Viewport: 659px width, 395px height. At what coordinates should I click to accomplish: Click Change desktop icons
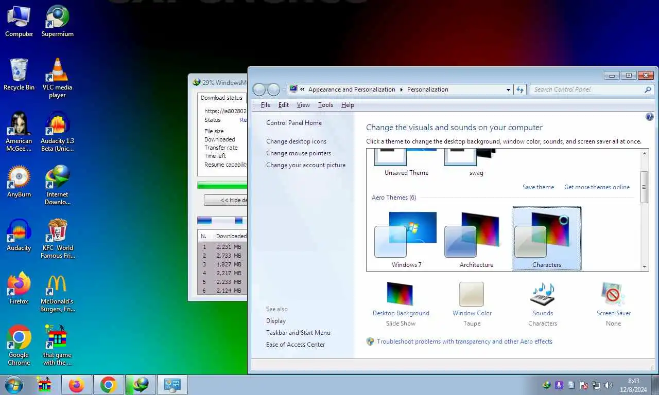coord(296,141)
